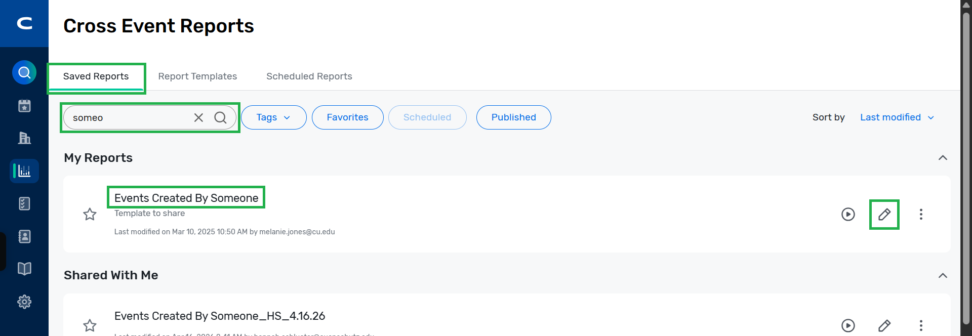Open the calendar events icon in the sidebar
The height and width of the screenshot is (336, 972).
(24, 106)
